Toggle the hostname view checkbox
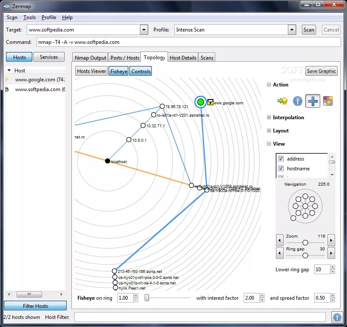 coord(281,168)
